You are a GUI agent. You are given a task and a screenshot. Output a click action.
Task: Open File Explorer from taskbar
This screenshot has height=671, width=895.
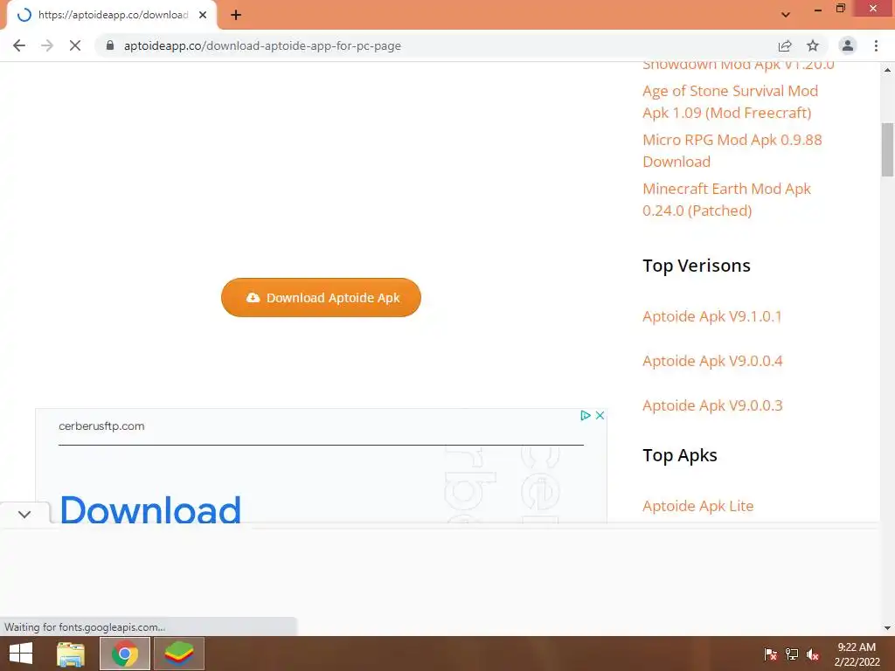coord(71,654)
